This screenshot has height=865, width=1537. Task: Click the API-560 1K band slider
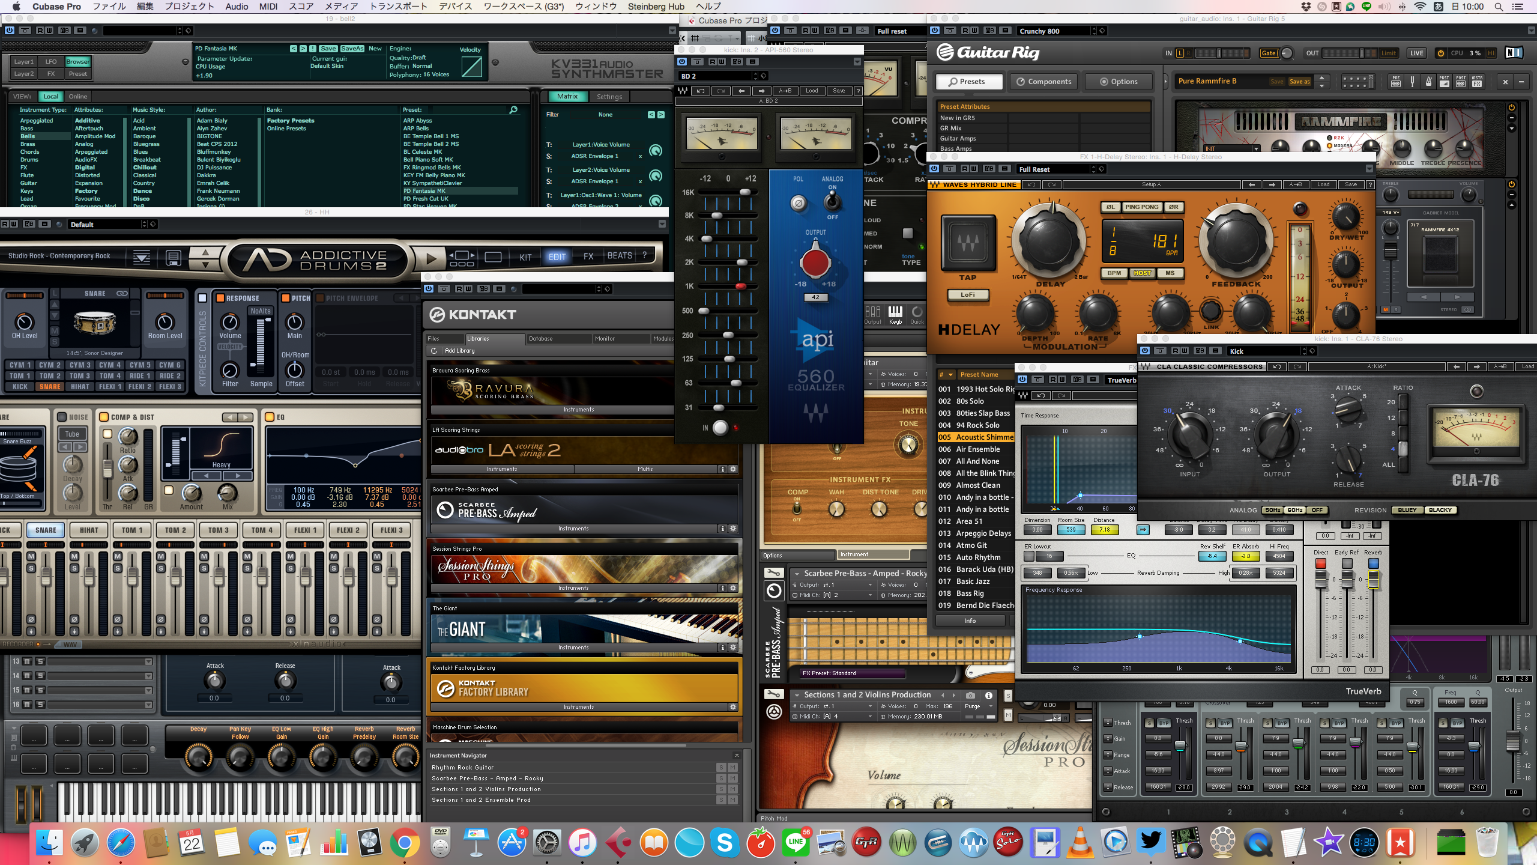coord(741,287)
